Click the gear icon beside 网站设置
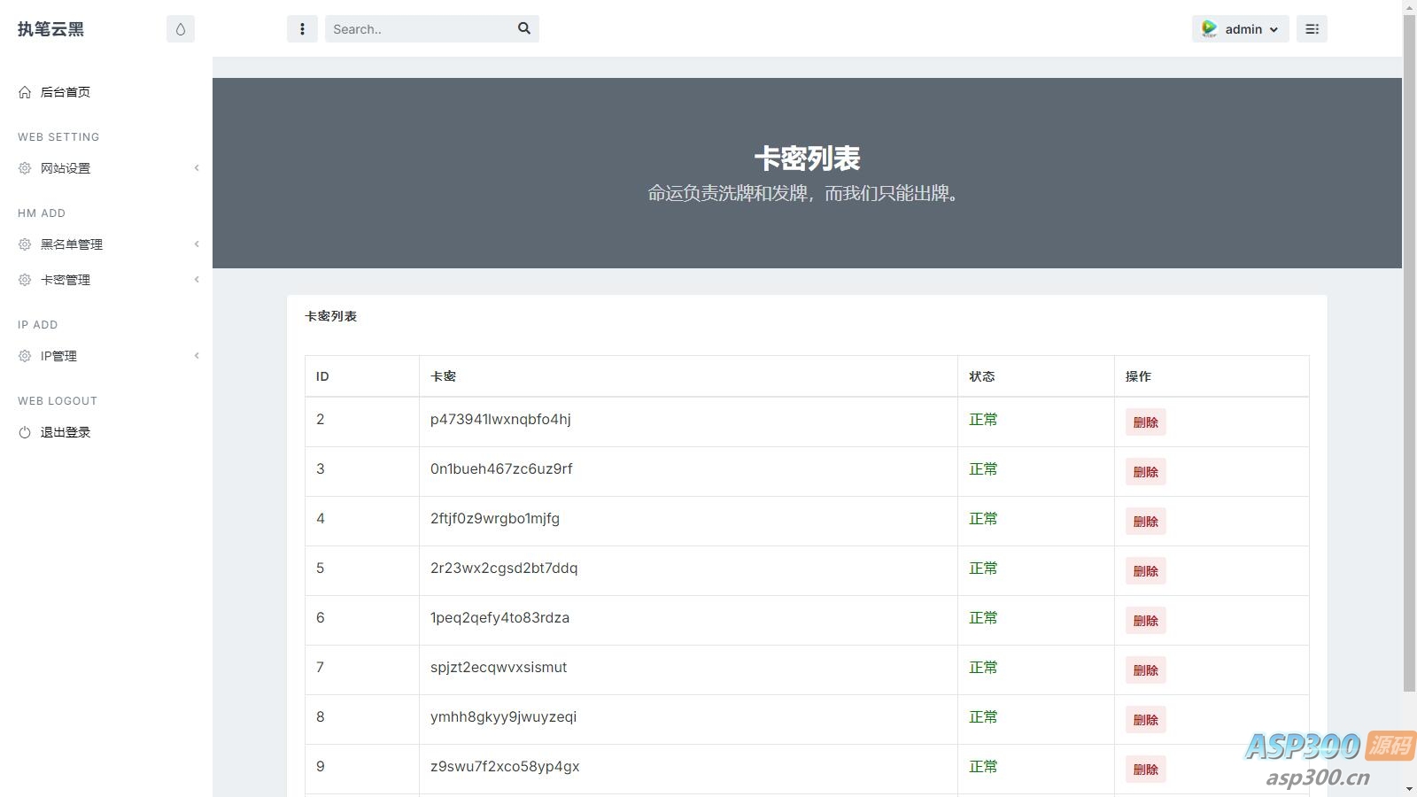 point(25,168)
